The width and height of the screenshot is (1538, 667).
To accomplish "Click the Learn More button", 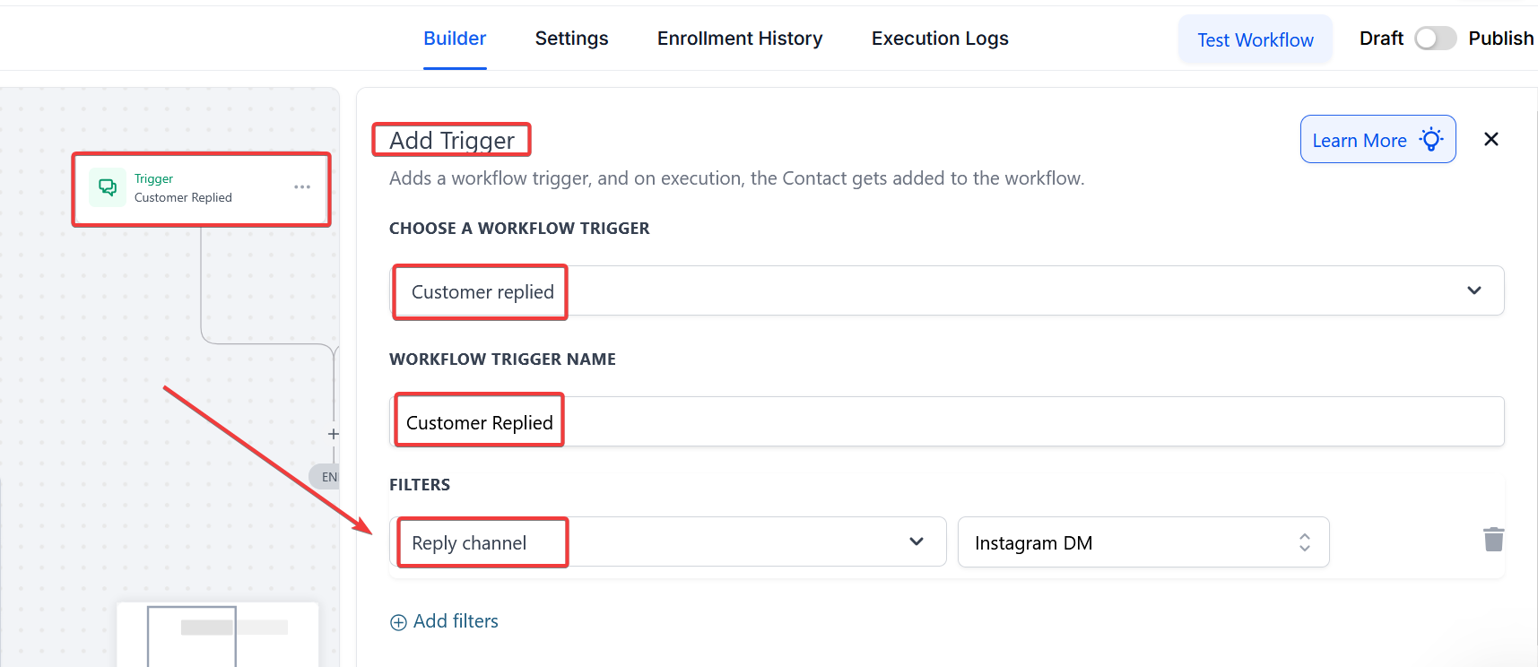I will tap(1360, 140).
